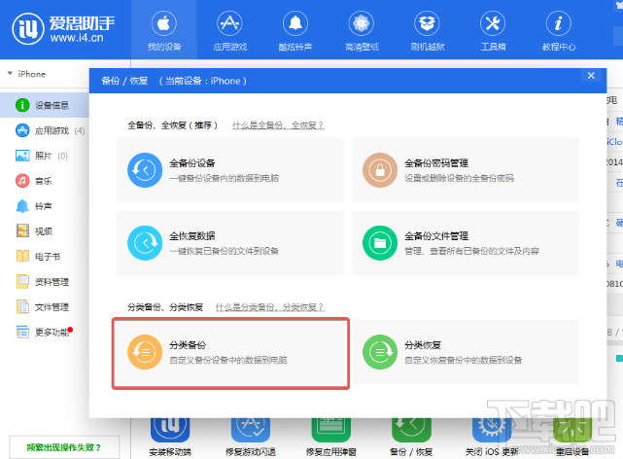The image size is (623, 459).
Task: Click the 全恢复数据 title text
Action: 191,236
